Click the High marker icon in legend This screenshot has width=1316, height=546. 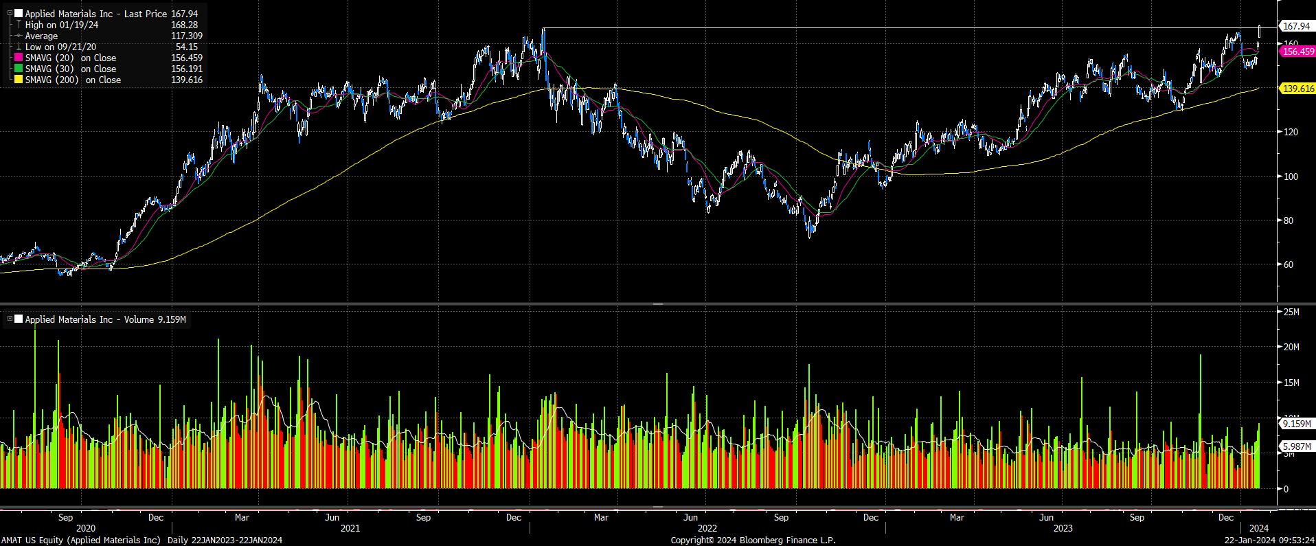(x=19, y=25)
